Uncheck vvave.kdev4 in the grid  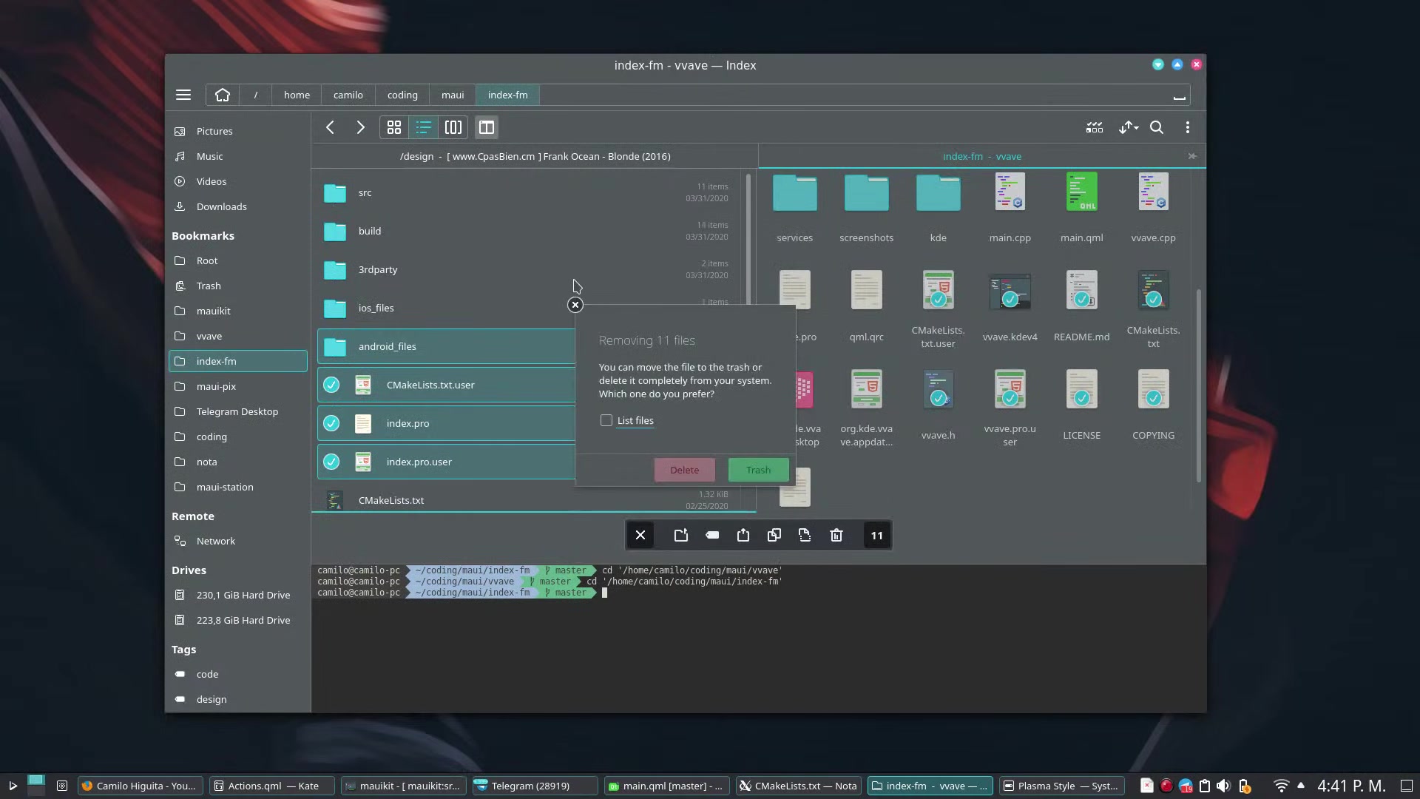[x=1010, y=300]
